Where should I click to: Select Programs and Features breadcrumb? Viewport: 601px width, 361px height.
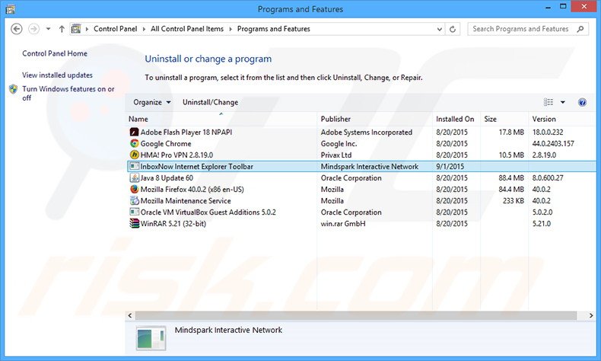[274, 29]
